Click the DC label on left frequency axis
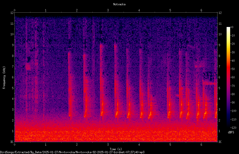The image size is (239, 154). click(x=12, y=142)
